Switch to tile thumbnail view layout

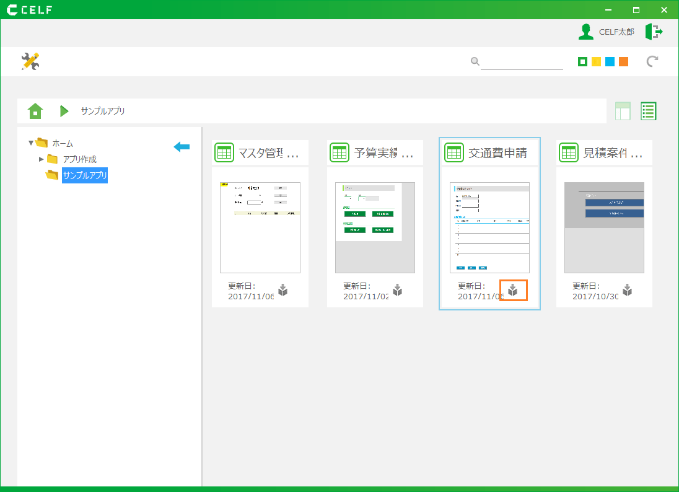623,111
